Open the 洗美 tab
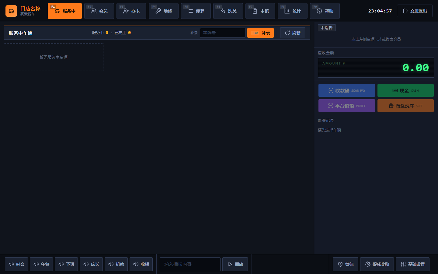This screenshot has height=274, width=438. coord(228,11)
